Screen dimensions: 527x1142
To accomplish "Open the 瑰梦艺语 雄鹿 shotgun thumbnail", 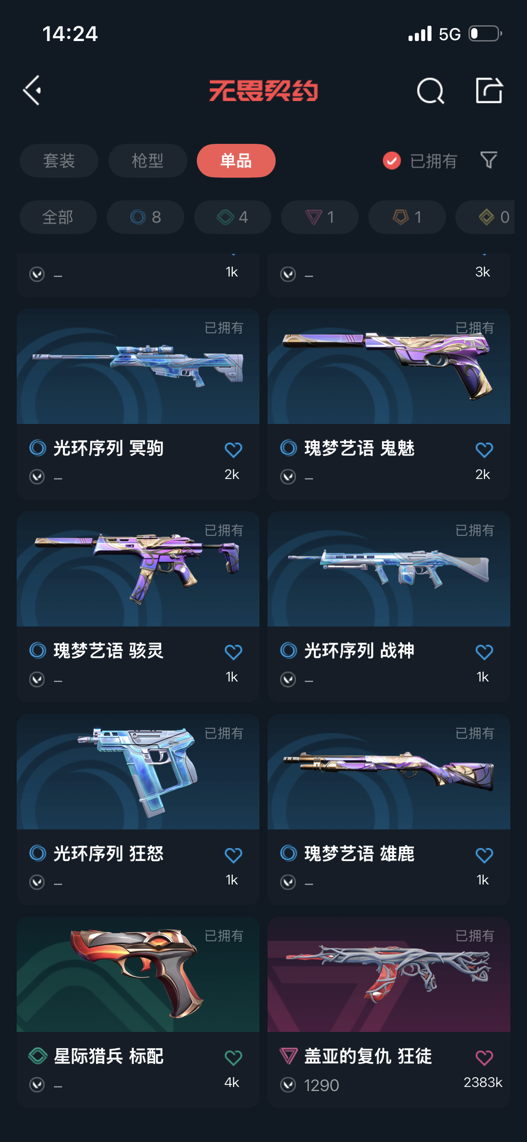I will tap(389, 772).
